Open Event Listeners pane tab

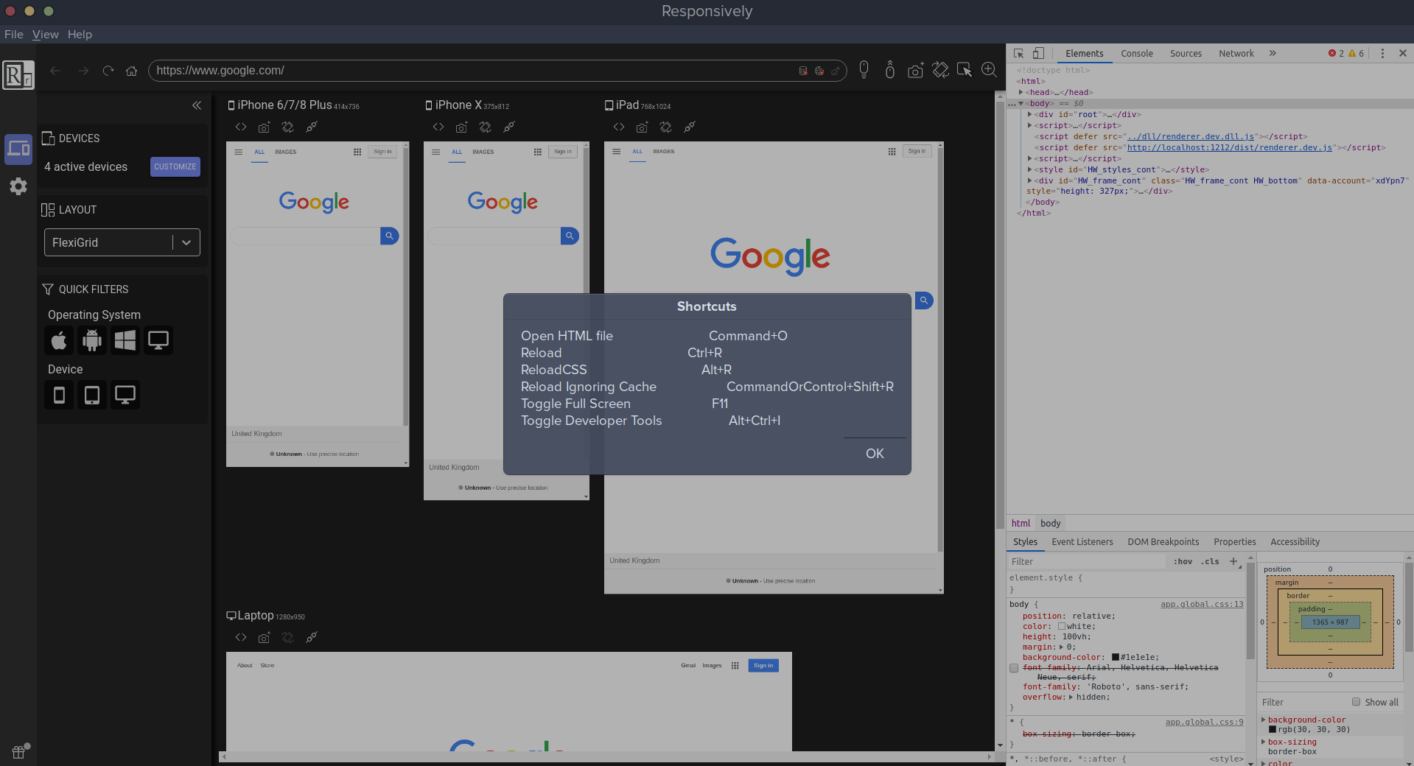(1082, 542)
